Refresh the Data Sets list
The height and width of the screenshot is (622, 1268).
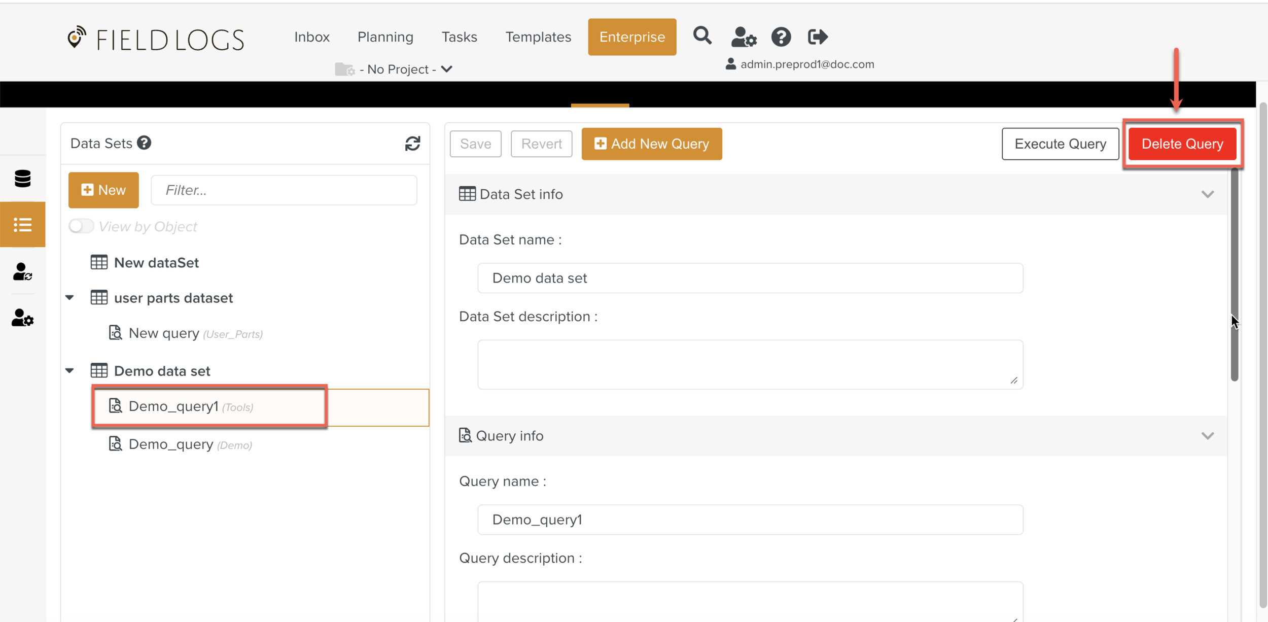click(x=412, y=144)
